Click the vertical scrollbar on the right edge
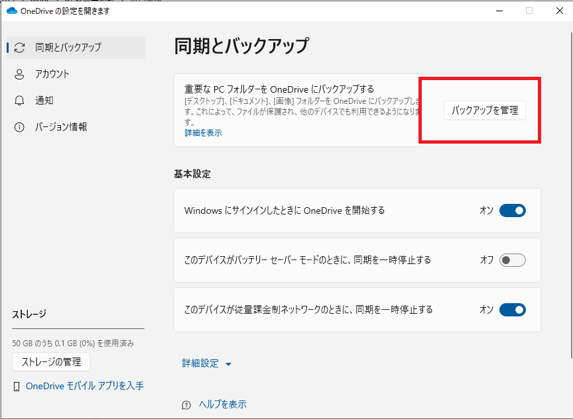The height and width of the screenshot is (419, 573). pyautogui.click(x=571, y=195)
